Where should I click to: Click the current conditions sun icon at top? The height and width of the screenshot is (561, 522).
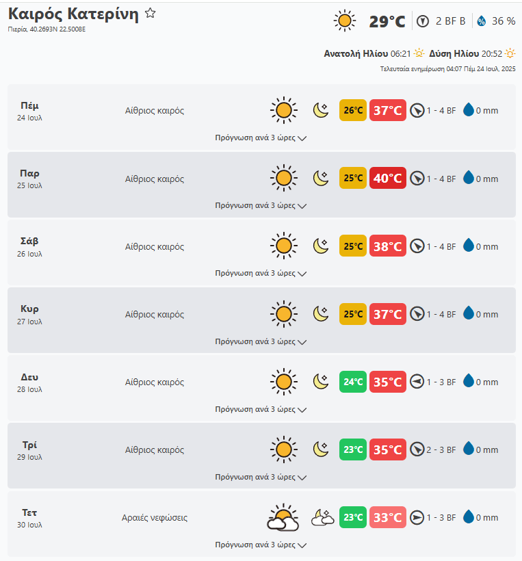pyautogui.click(x=345, y=21)
